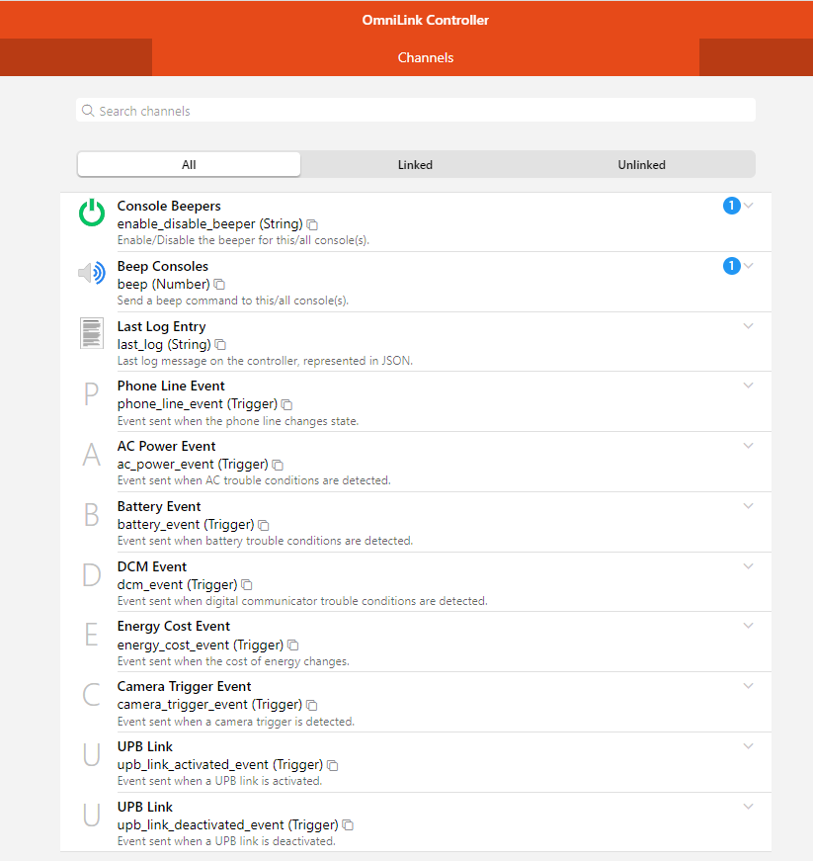
Task: Filter channels to Linked only
Action: [x=415, y=165]
